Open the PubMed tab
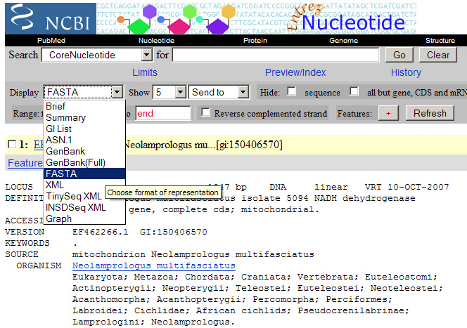Image resolution: width=467 pixels, height=328 pixels. (x=51, y=41)
